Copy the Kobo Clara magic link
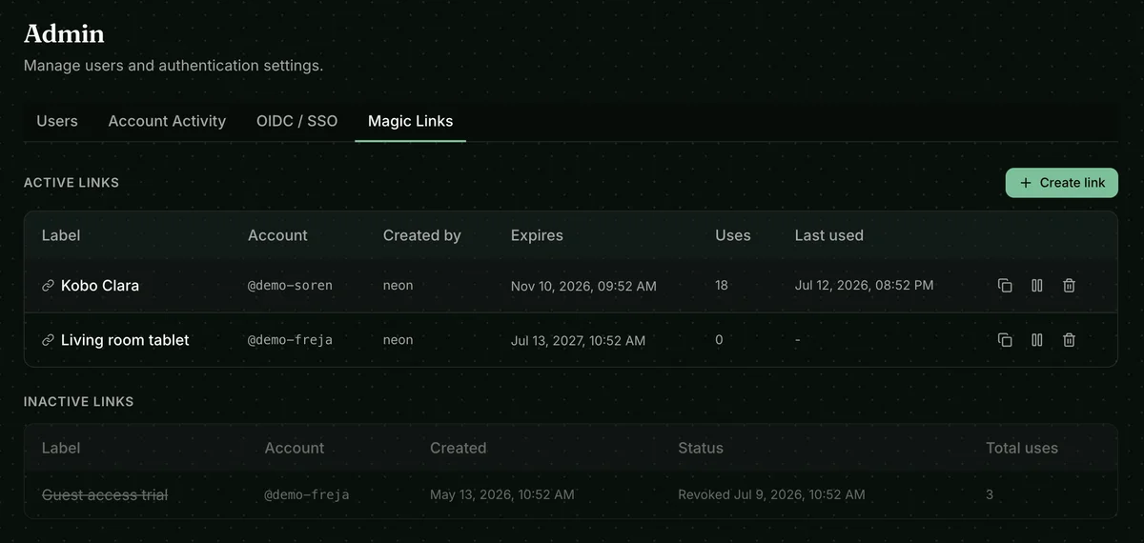 tap(1005, 285)
